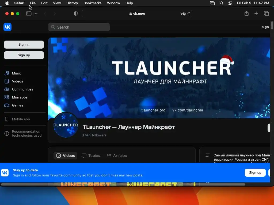Click Sign up in the blue banner
274x205 pixels.
pyautogui.click(x=255, y=173)
